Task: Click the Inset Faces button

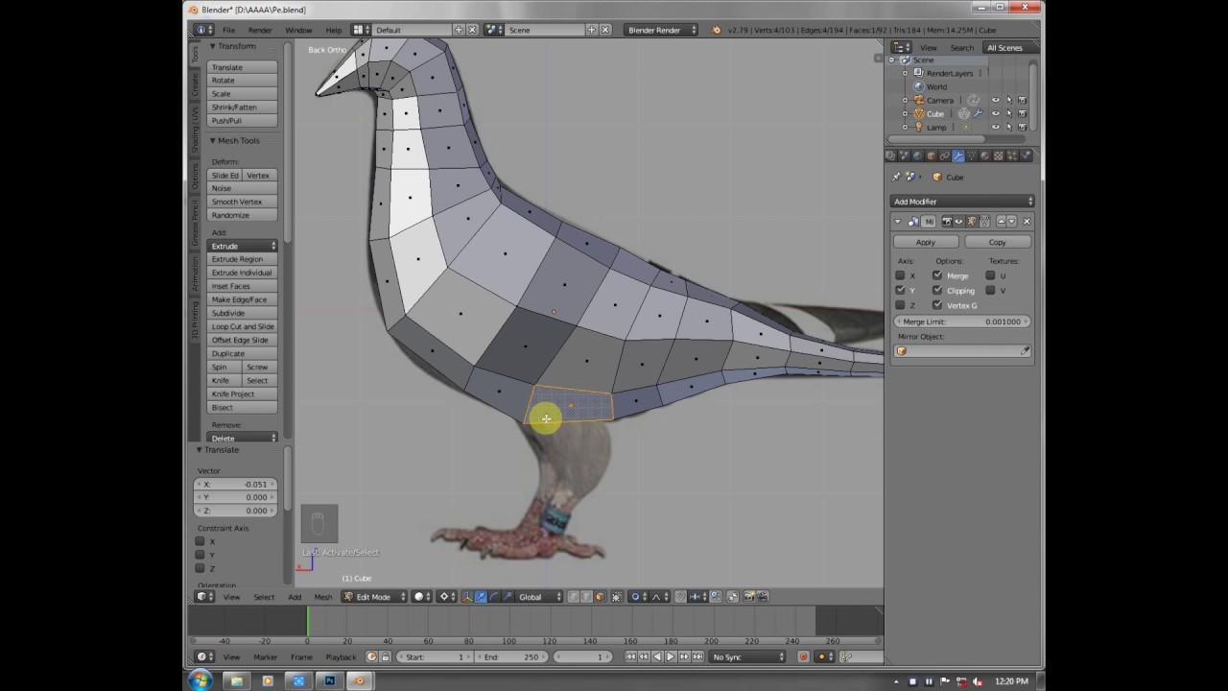Action: 243,286
